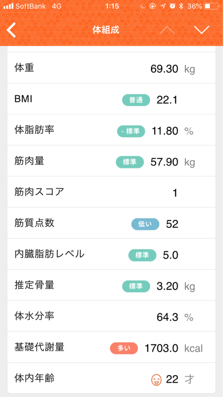Tap the battery icon in status bar
223x397 pixels.
pyautogui.click(x=211, y=7)
